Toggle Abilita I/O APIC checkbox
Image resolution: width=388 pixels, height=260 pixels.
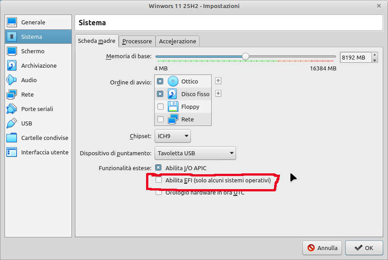point(159,168)
